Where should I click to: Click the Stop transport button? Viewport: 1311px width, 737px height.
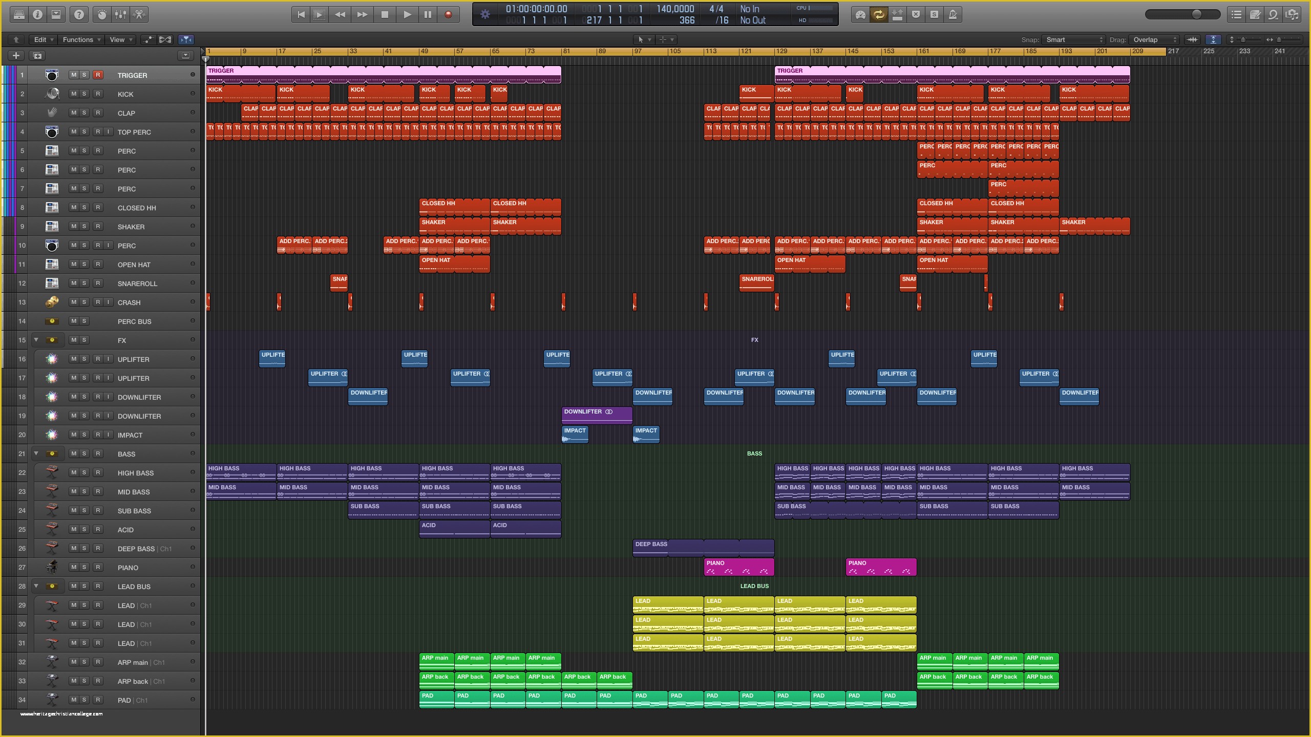(x=385, y=15)
